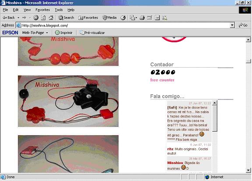Click the Forward arrow button
The image size is (252, 181).
24,17
